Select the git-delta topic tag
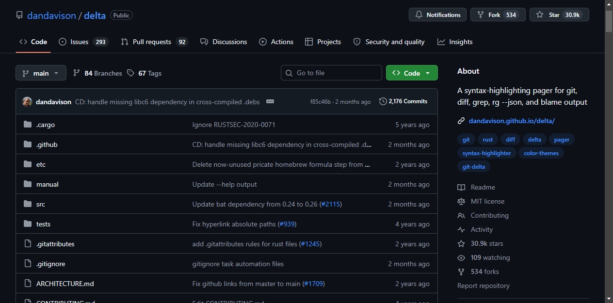The image size is (613, 303). coord(474,166)
